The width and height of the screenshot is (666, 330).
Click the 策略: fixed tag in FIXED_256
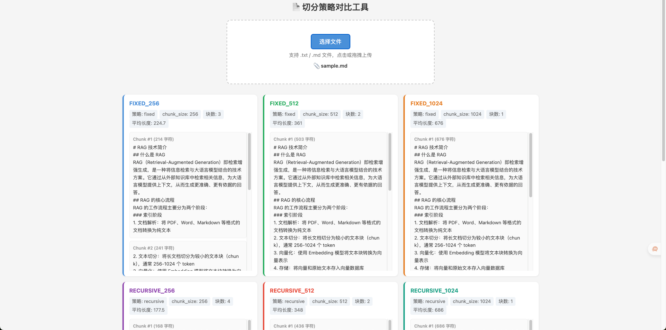143,114
